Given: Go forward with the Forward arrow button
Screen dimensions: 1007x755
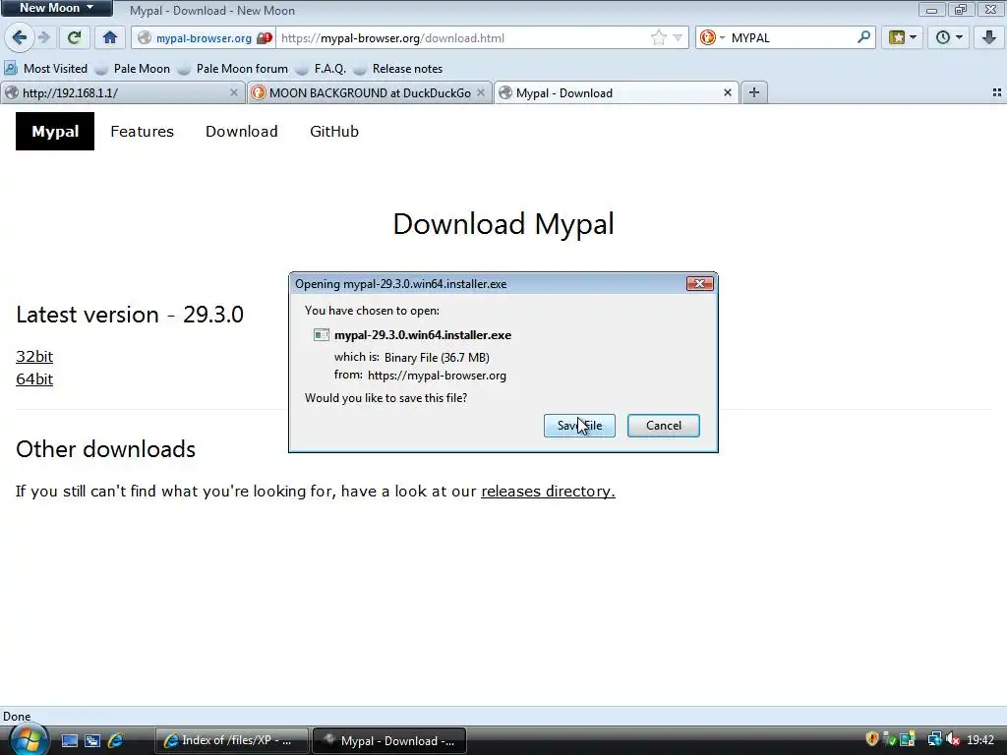Looking at the screenshot, I should tap(43, 38).
